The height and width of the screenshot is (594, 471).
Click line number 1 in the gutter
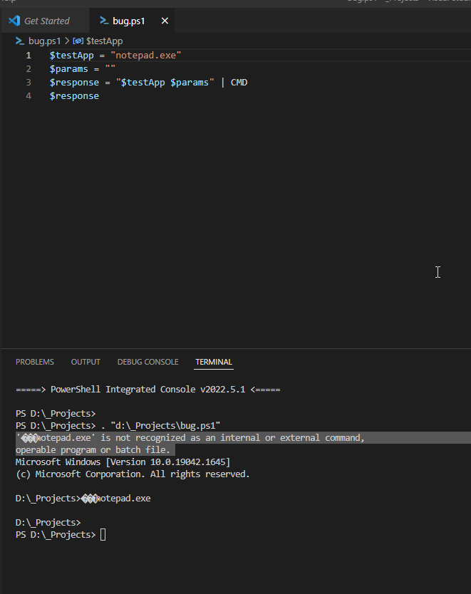pyautogui.click(x=29, y=56)
